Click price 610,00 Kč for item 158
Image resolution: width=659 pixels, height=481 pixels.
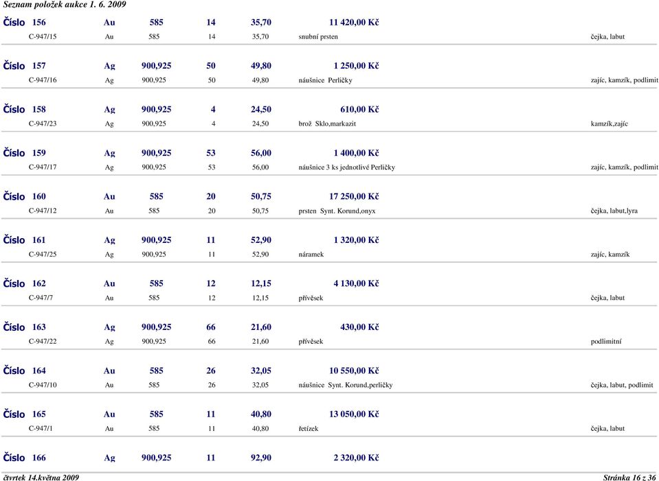(x=359, y=110)
